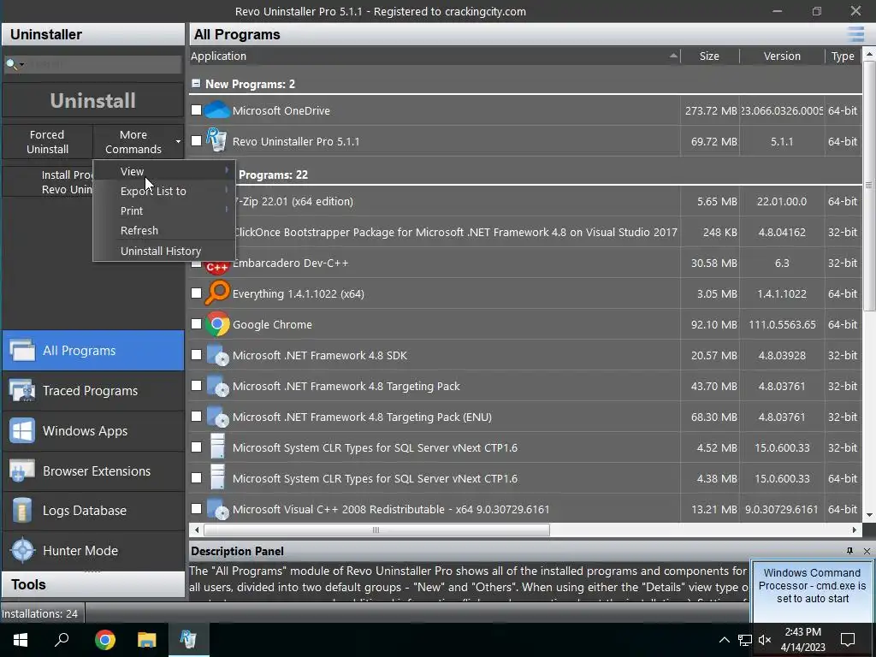Click the .NET Framework 4.8 SDK installer icon
This screenshot has width=876, height=657.
tap(217, 355)
